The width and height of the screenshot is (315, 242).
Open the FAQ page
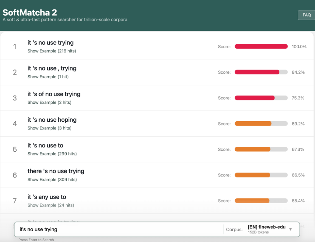coord(306,15)
